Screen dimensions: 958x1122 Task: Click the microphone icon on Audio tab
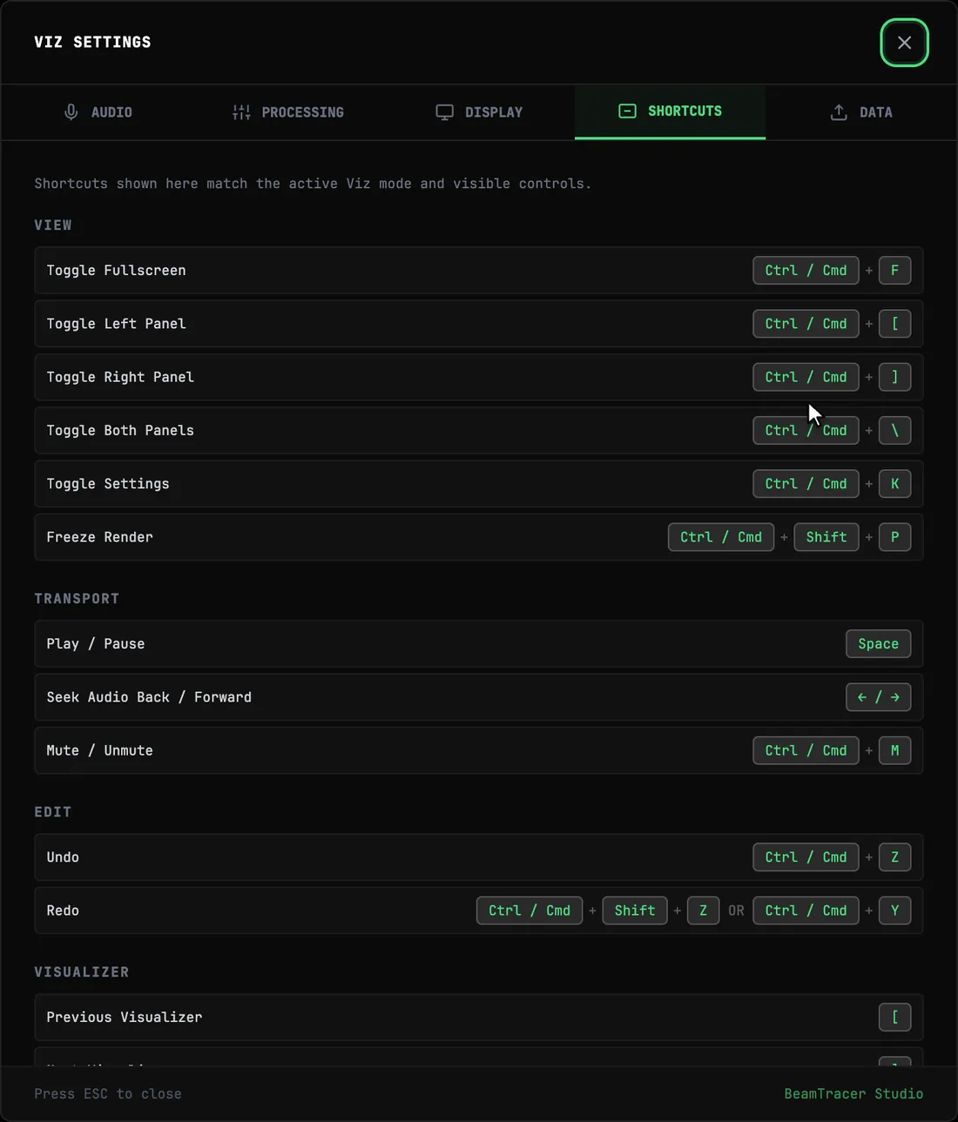tap(71, 112)
